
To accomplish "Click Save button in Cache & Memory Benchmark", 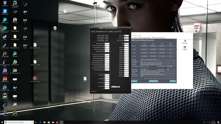I will tap(134, 81).
